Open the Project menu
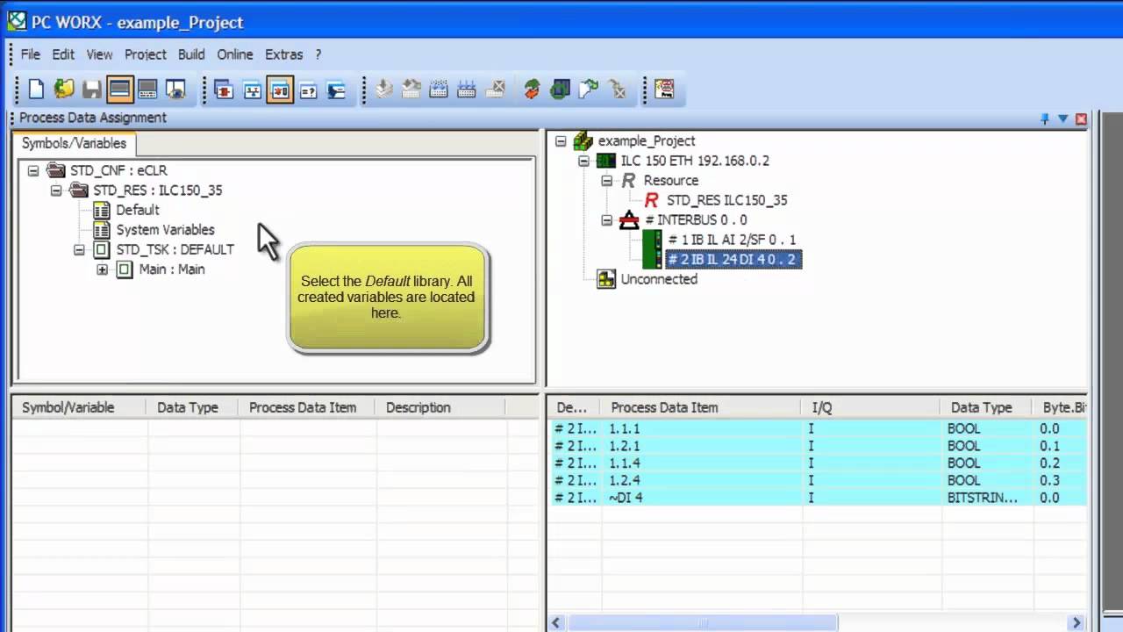 [x=145, y=54]
